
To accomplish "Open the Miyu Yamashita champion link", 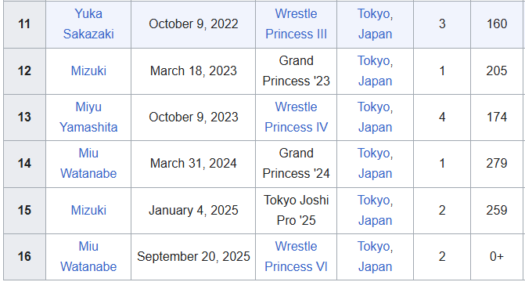I will (x=88, y=117).
